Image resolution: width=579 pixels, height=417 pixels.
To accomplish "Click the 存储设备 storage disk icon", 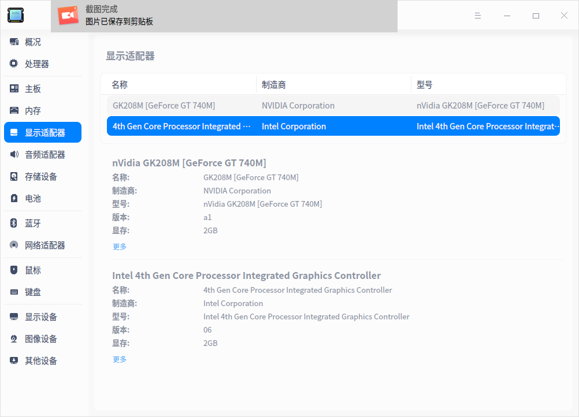I will point(14,176).
